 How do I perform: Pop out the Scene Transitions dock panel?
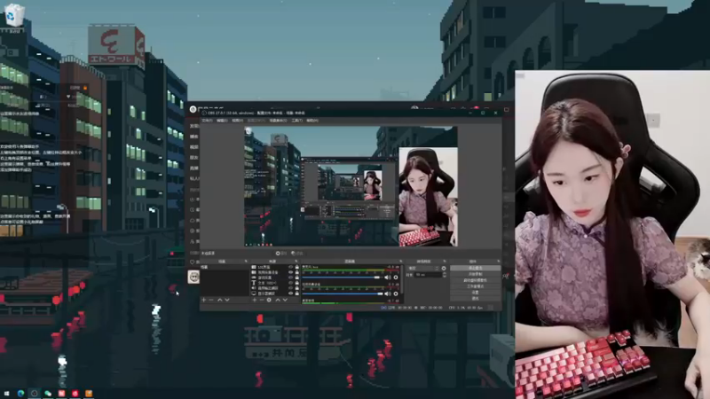pyautogui.click(x=445, y=262)
